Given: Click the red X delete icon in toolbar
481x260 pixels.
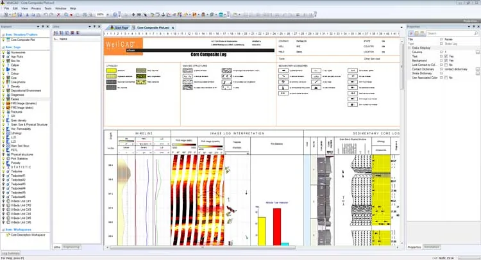Looking at the screenshot, I should (58, 14).
